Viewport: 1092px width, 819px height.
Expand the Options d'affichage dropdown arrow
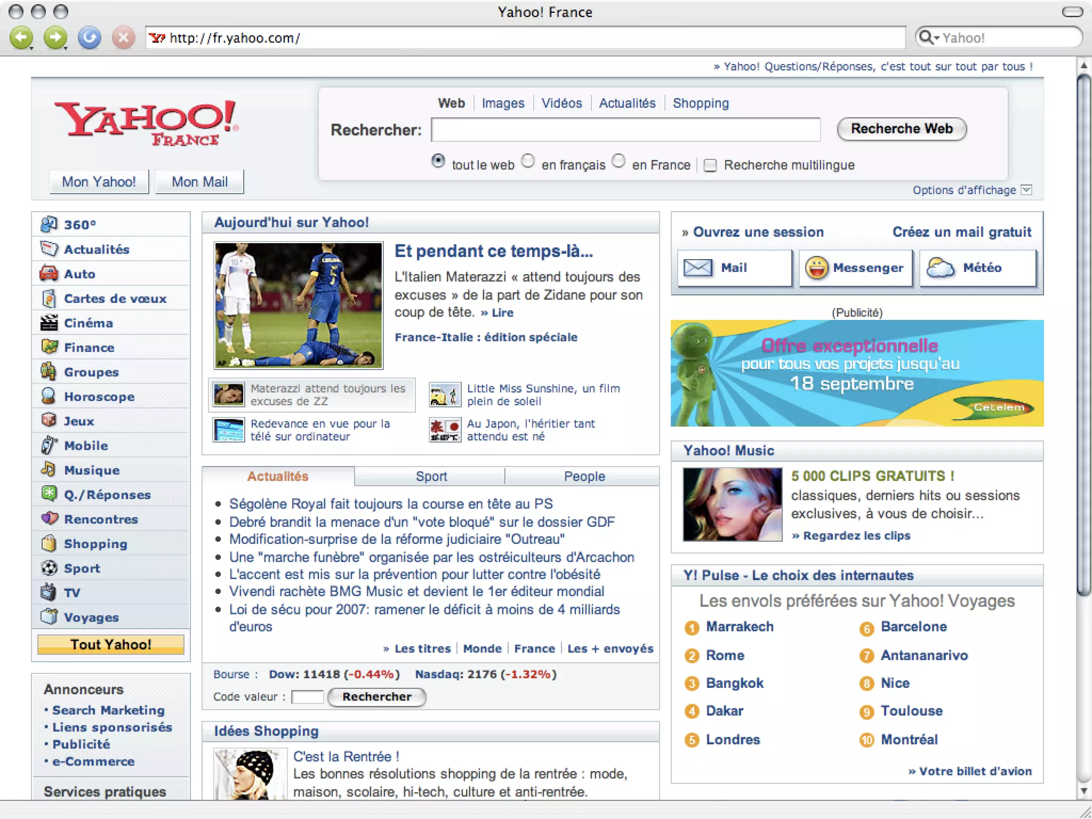coord(1026,190)
